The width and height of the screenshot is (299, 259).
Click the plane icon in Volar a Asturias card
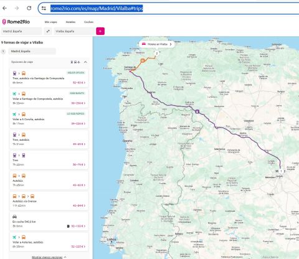14,237
